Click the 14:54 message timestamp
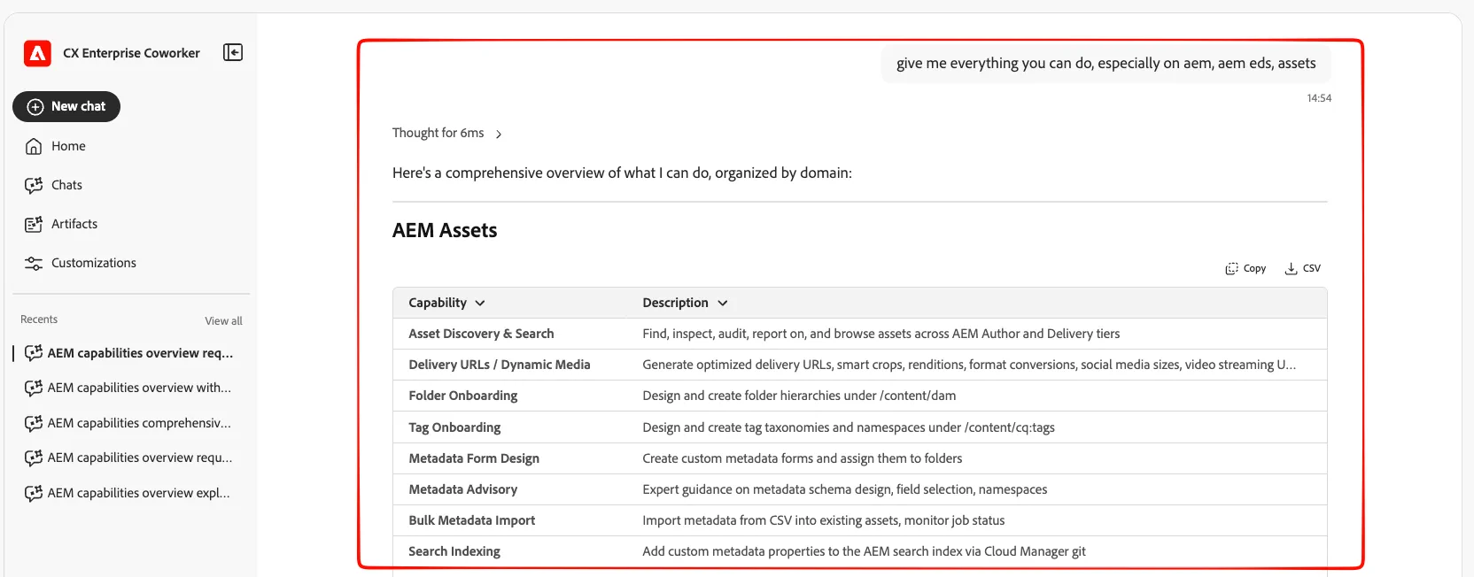The image size is (1474, 577). coord(1319,98)
